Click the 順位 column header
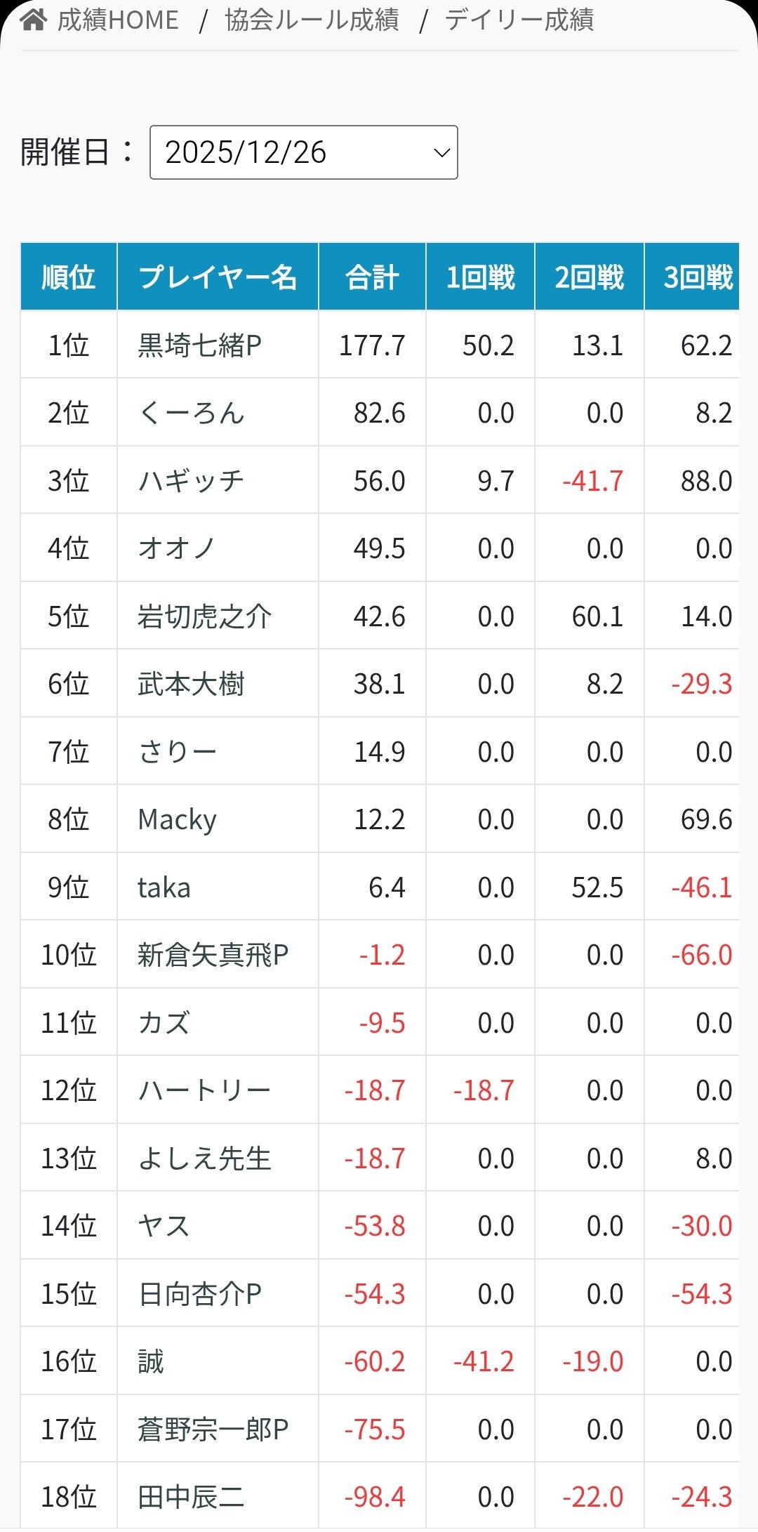This screenshot has width=758, height=1532. [69, 277]
